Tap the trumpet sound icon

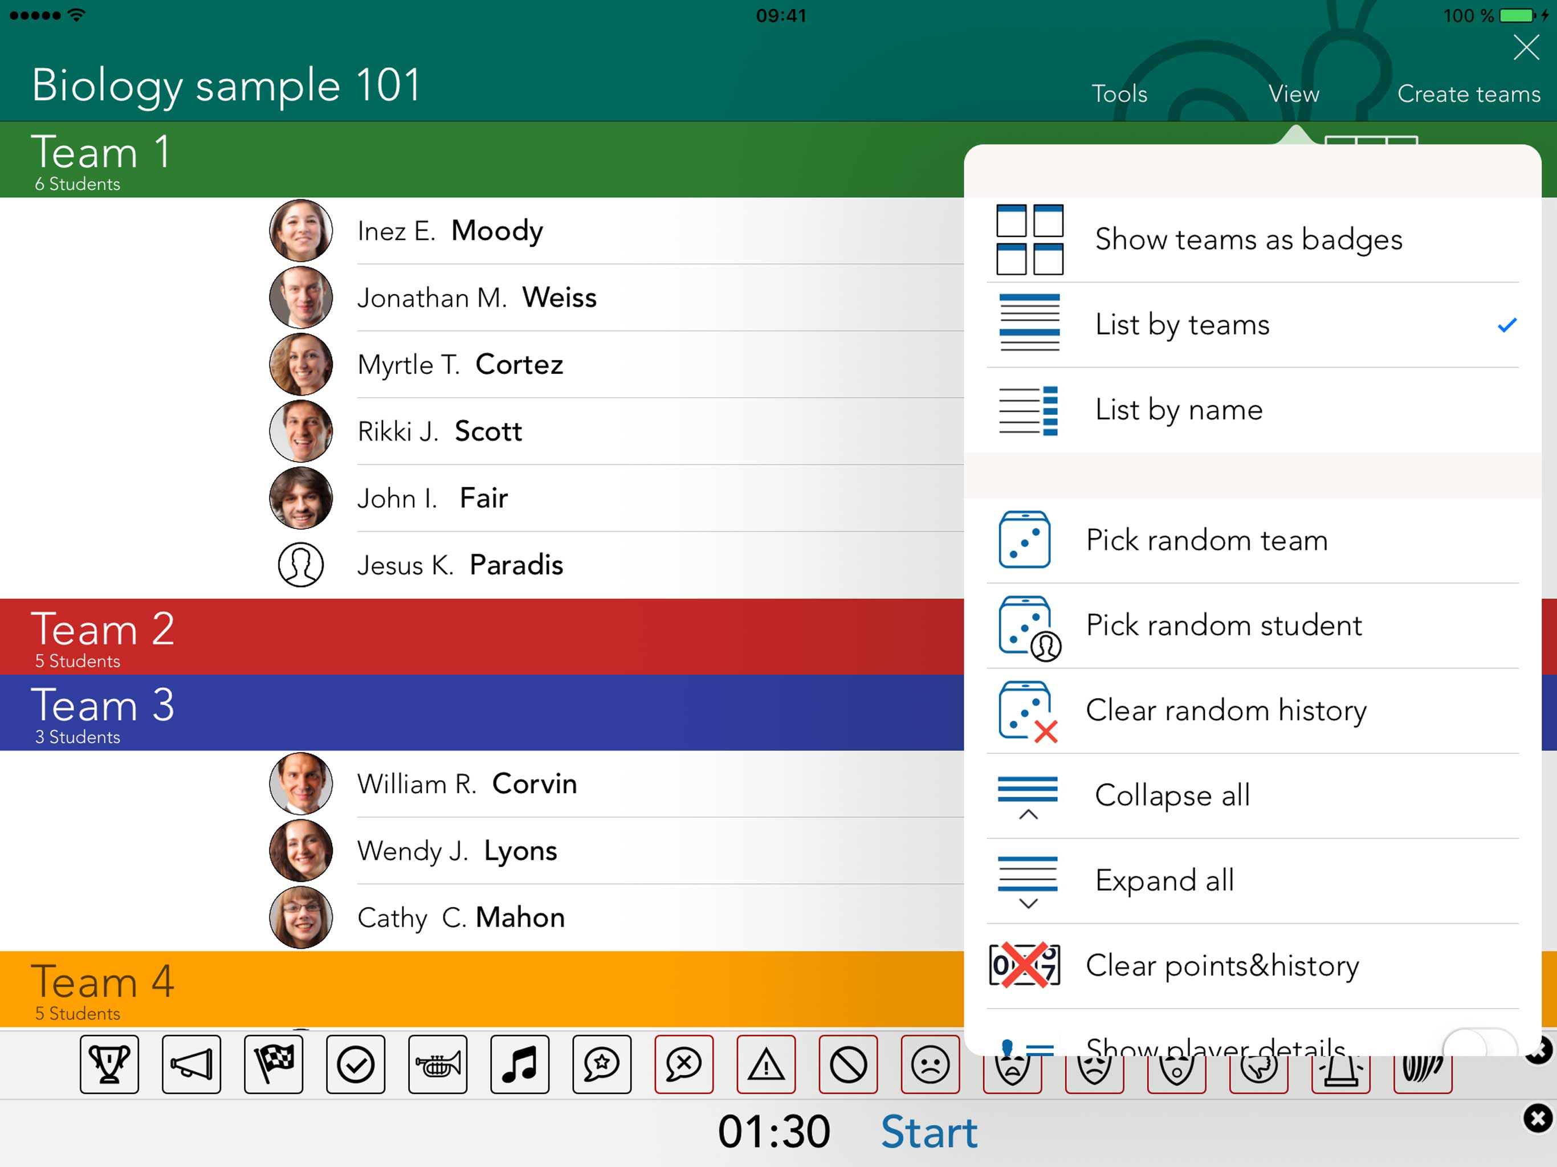coord(438,1063)
